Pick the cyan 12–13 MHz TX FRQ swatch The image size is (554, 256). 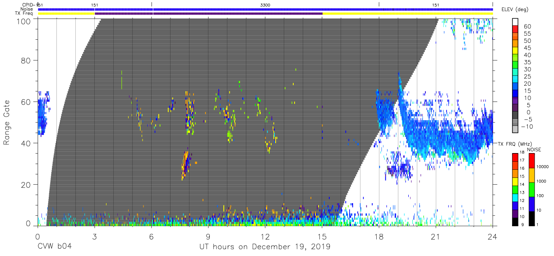(516, 197)
